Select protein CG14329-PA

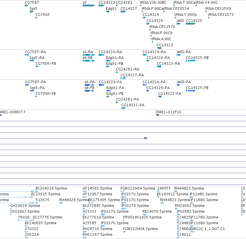[x=110, y=82]
